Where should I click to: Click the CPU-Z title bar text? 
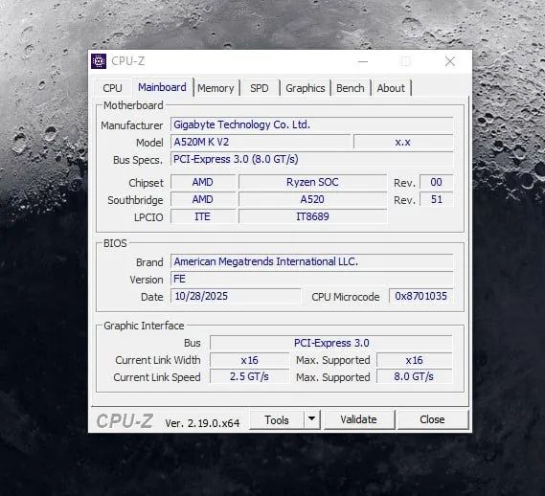click(127, 61)
